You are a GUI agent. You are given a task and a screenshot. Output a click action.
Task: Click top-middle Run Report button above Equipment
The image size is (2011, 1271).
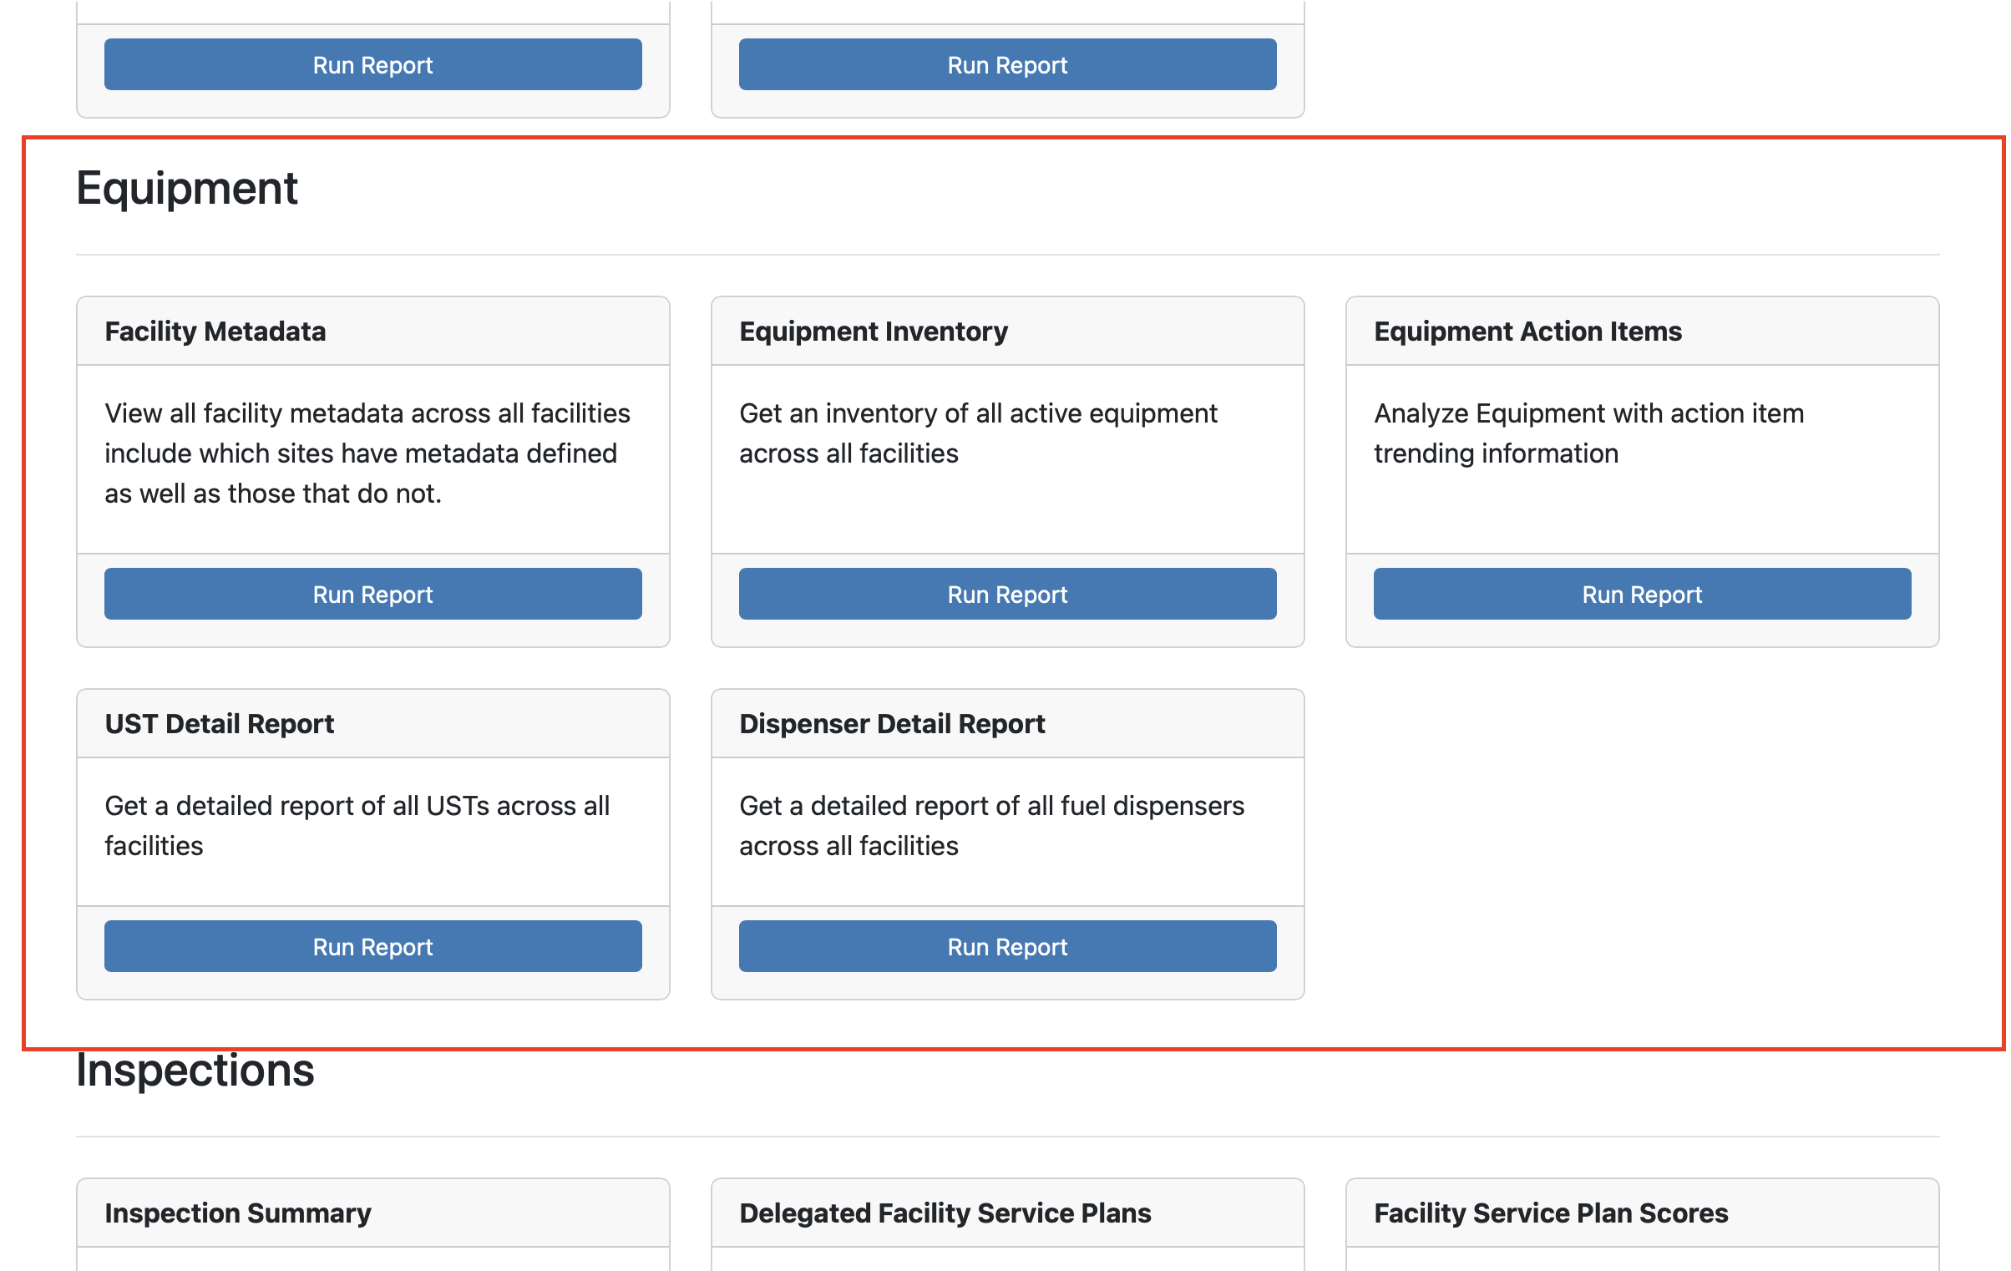pos(1007,64)
